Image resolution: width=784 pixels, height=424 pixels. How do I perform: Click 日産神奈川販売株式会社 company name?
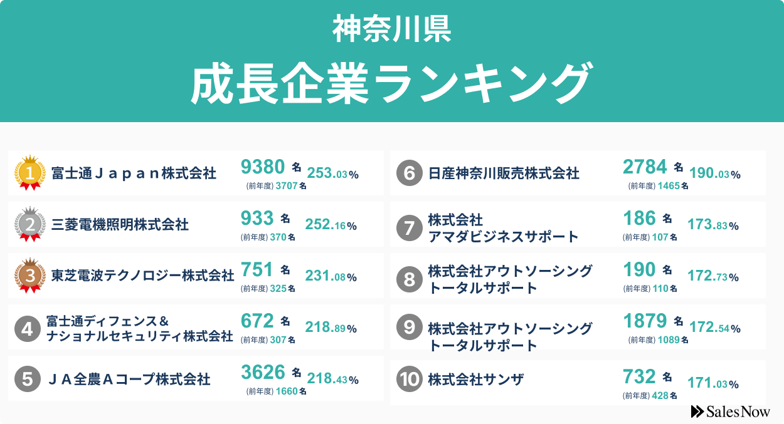(x=504, y=173)
